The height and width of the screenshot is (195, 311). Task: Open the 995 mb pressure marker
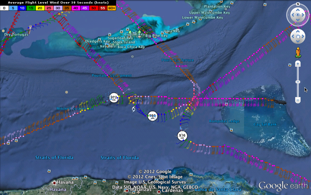point(152,116)
